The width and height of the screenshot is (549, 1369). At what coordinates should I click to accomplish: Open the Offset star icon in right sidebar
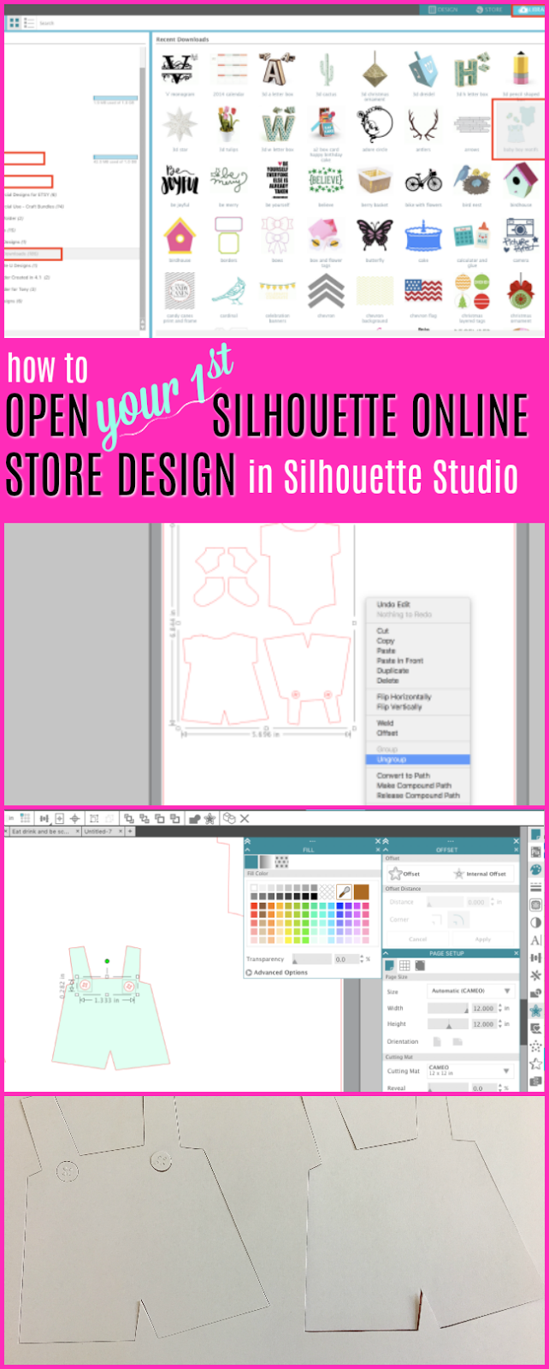pyautogui.click(x=536, y=1010)
